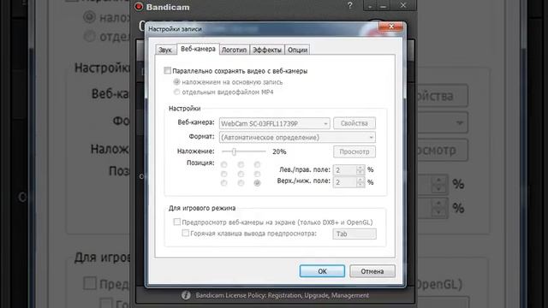Select top-left position radio button
This screenshot has width=548, height=308.
(224, 164)
